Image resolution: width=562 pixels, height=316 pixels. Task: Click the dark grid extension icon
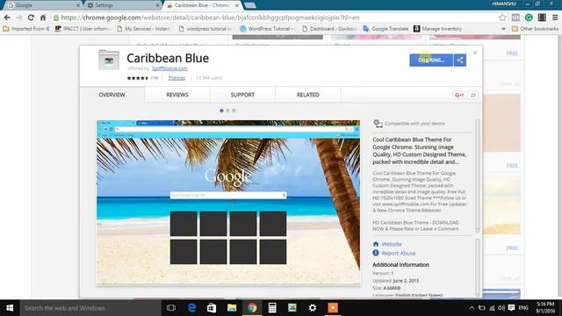(542, 18)
